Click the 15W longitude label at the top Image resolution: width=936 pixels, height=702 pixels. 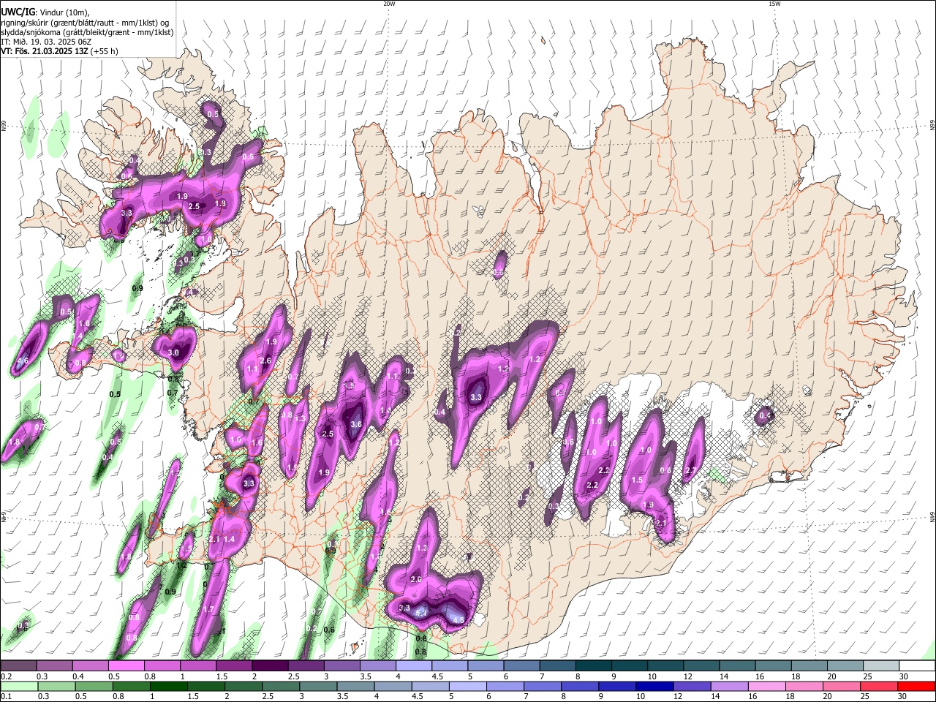tap(774, 4)
